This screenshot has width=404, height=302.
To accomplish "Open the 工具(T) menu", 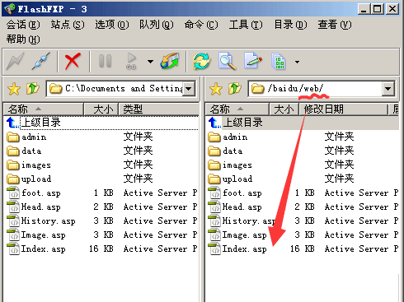I will pyautogui.click(x=246, y=25).
